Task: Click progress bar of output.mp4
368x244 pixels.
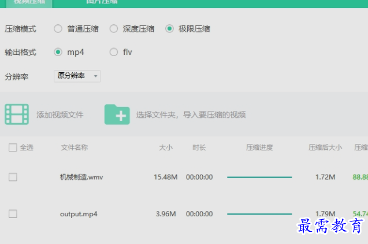Action: tap(259, 214)
